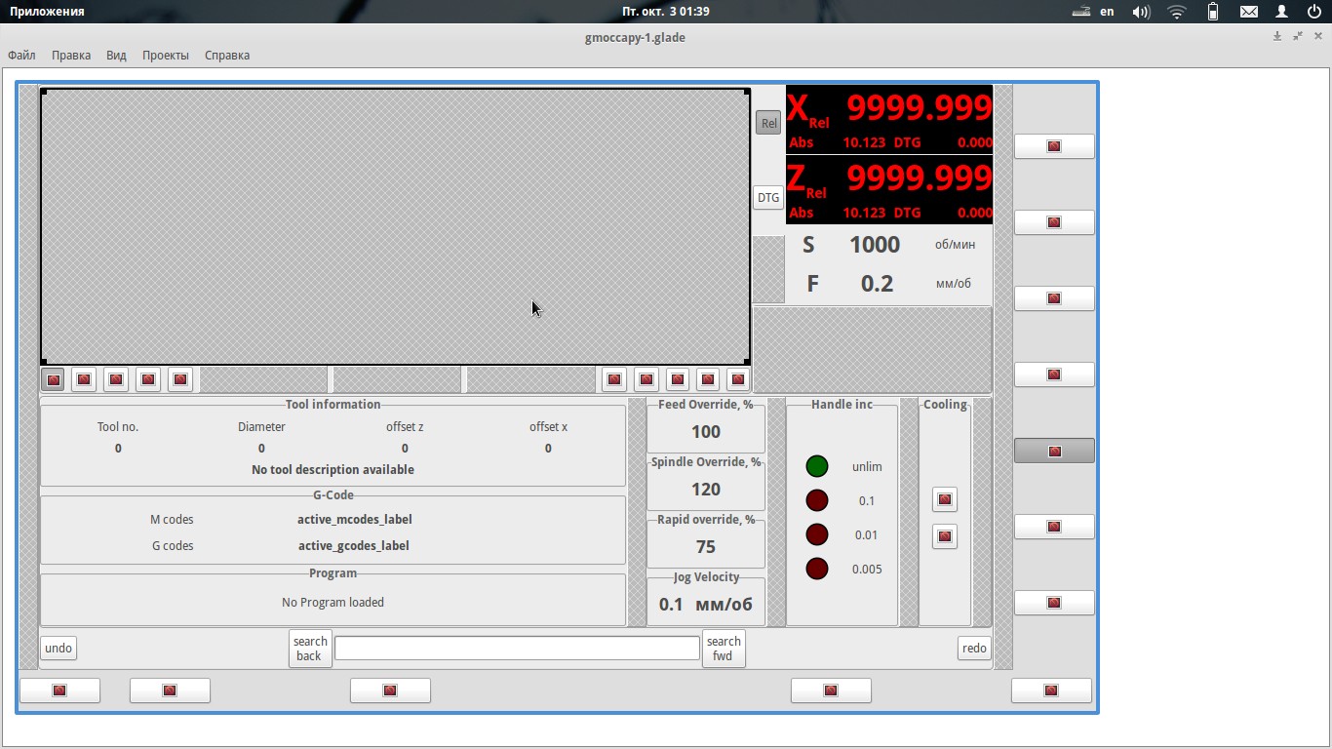This screenshot has height=749, width=1332.
Task: Click the upper Cooling icon button
Action: 945,499
